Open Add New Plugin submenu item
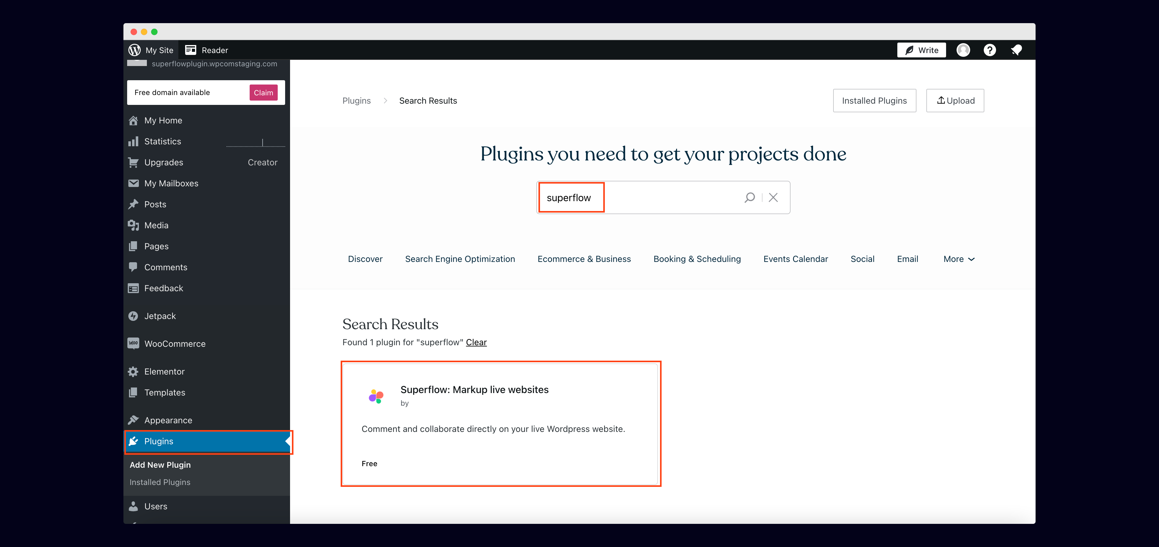 160,465
